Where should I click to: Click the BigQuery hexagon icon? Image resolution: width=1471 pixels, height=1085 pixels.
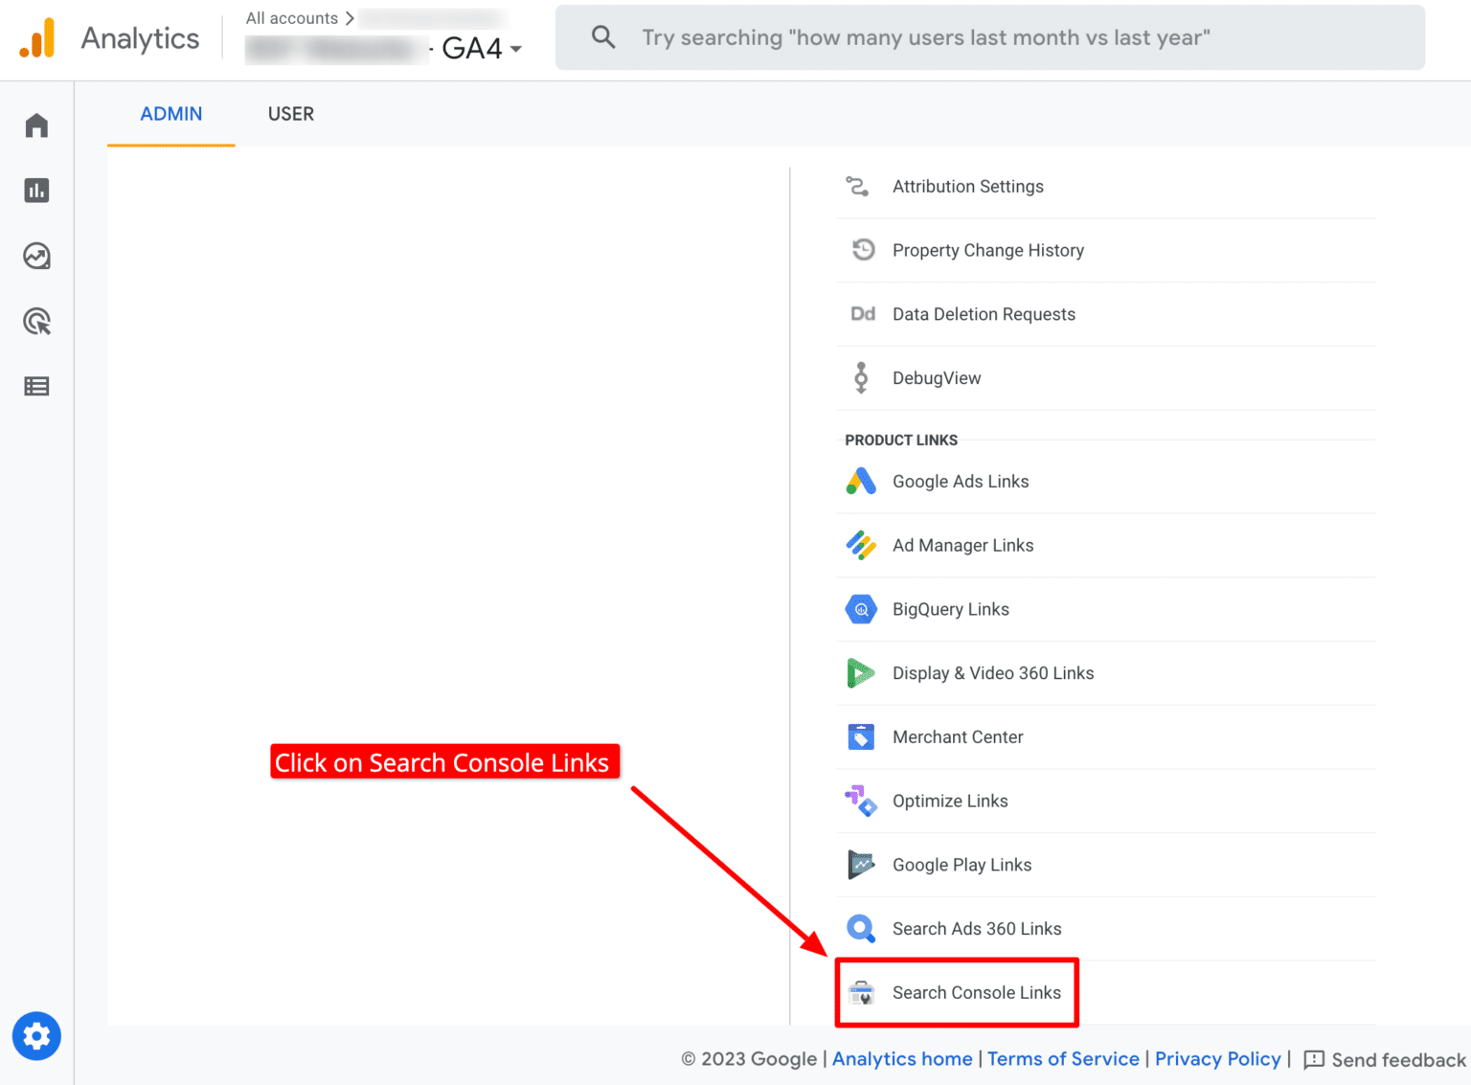(861, 609)
